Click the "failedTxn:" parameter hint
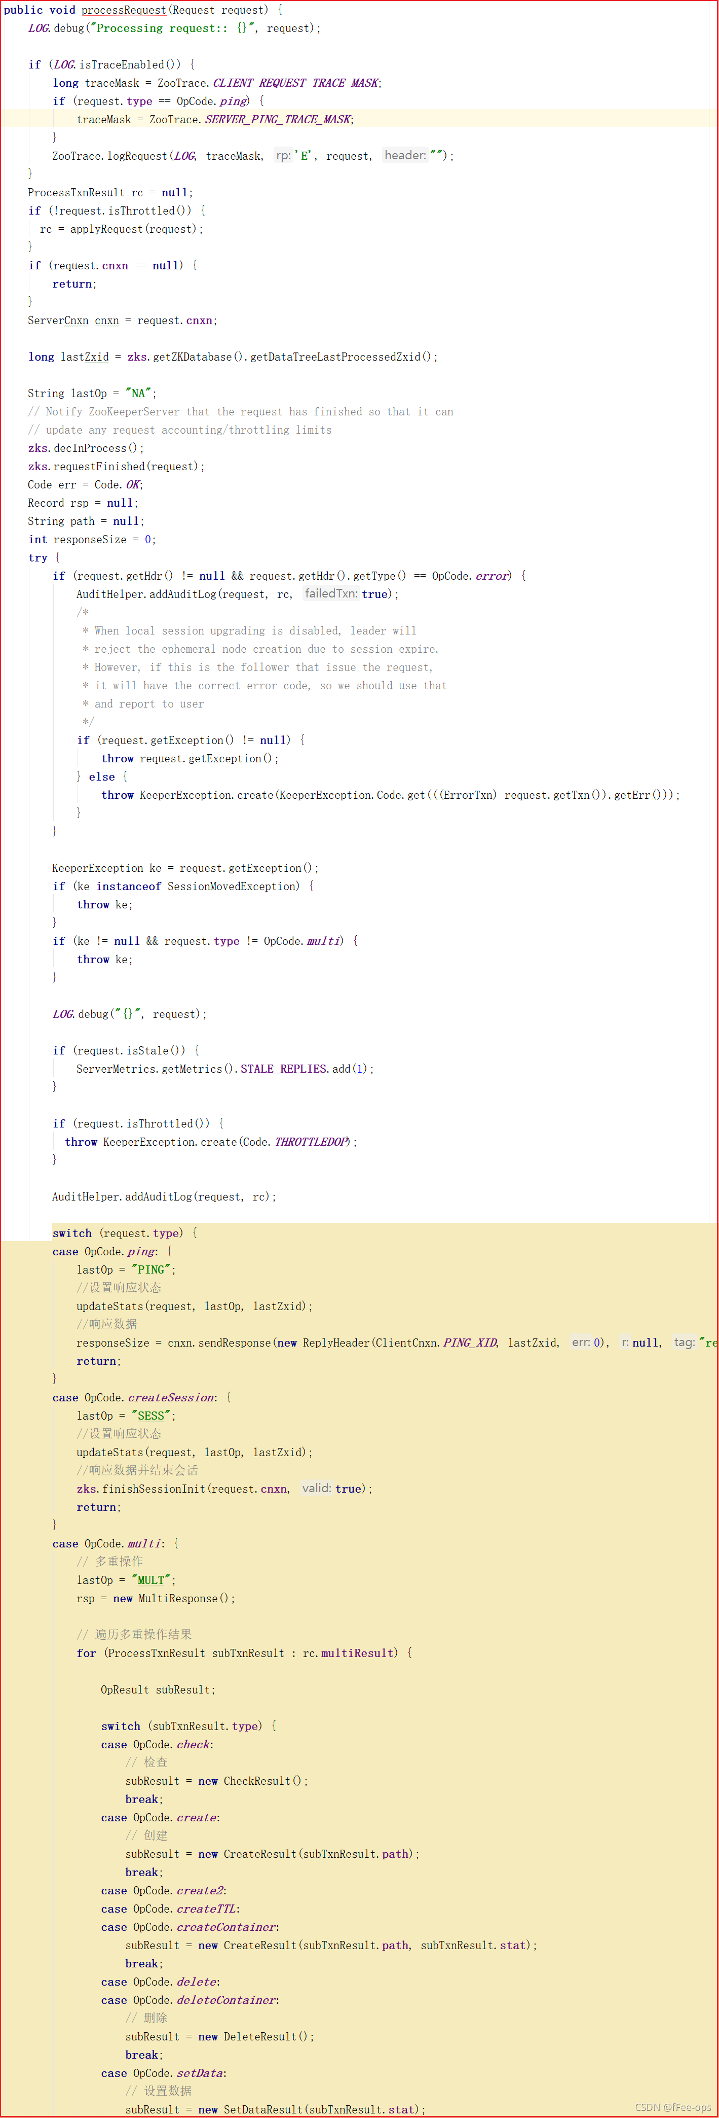 click(330, 593)
